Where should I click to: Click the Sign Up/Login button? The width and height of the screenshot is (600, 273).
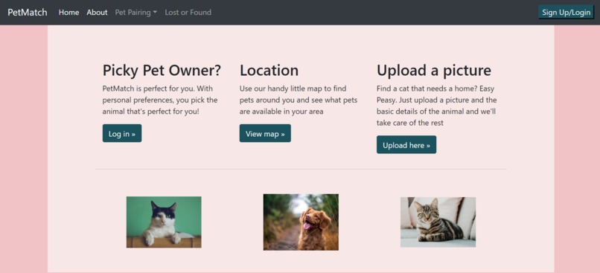coord(566,12)
